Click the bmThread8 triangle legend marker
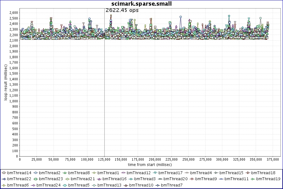Viewport: 283px width, 189px height. (65, 173)
